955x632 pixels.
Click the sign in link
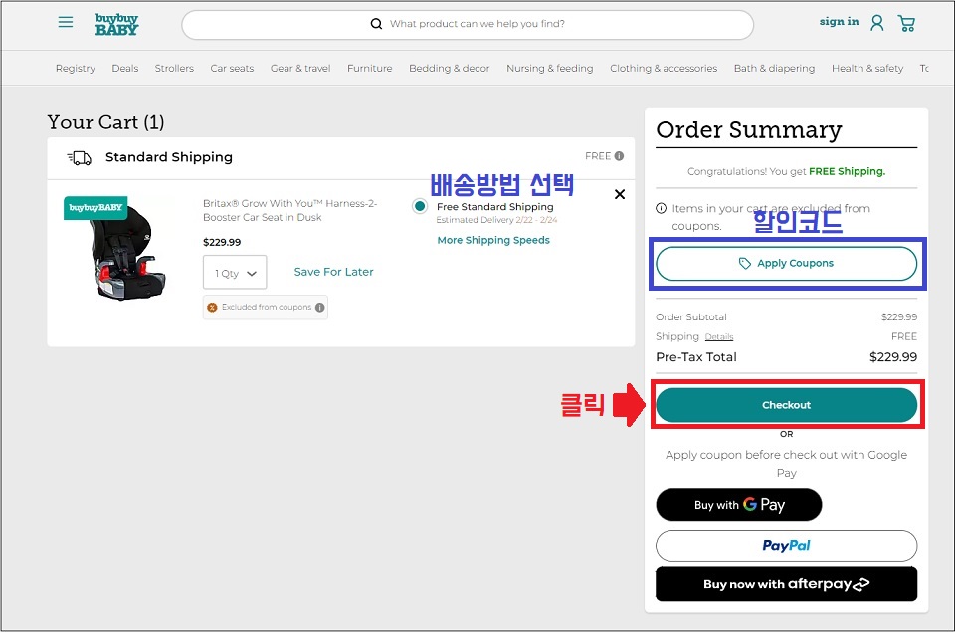click(x=839, y=22)
